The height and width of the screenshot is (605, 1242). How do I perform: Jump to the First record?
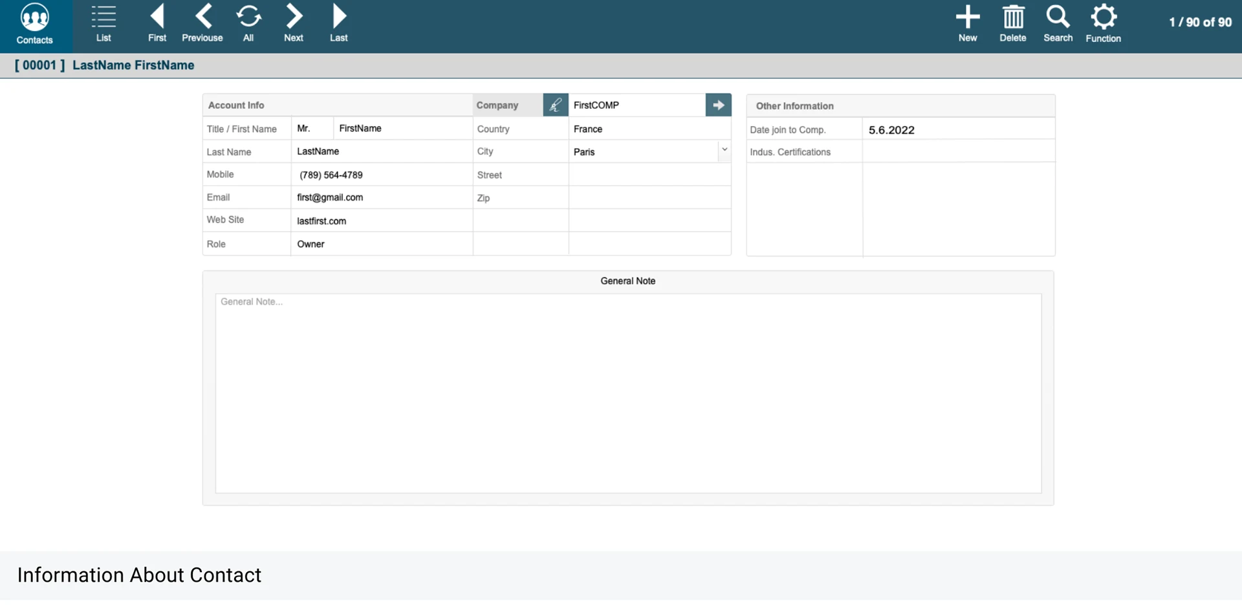[157, 25]
